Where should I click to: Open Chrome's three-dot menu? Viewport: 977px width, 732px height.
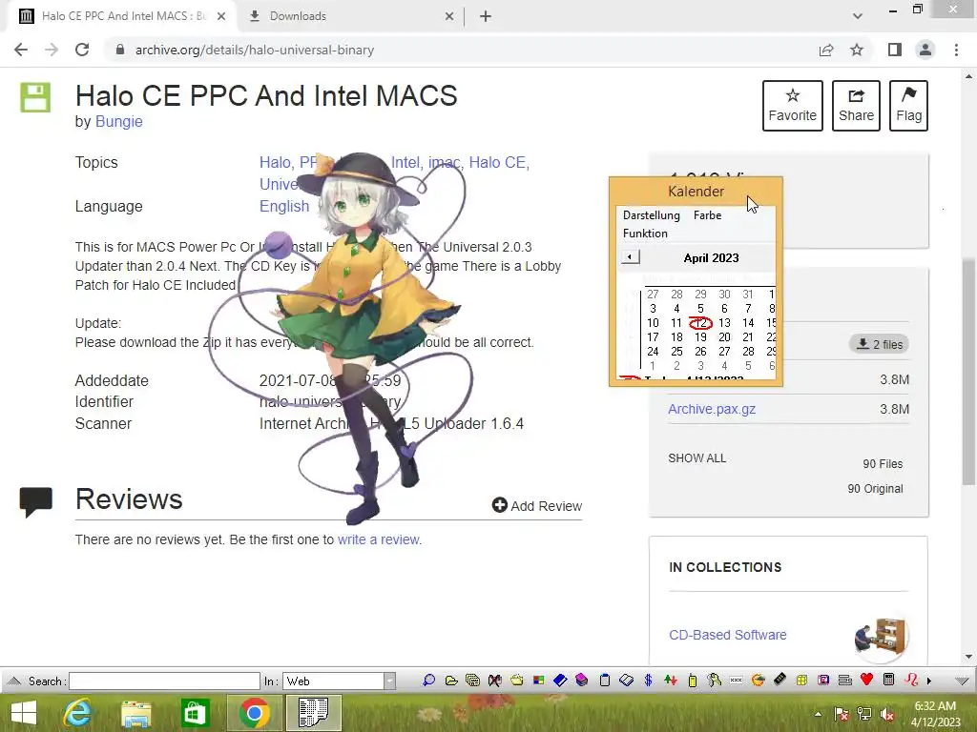click(956, 50)
